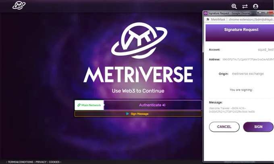This screenshot has width=274, height=164.
Task: Minimize the Signature Request popup window
Action: click(260, 12)
